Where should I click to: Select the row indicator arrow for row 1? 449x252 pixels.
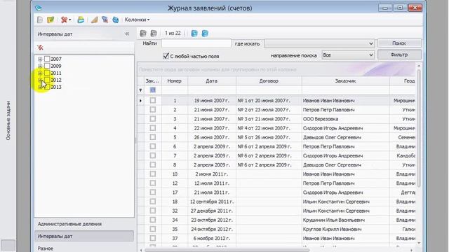pos(140,101)
